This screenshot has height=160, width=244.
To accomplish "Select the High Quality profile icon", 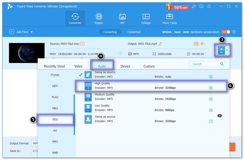I will tap(88, 86).
